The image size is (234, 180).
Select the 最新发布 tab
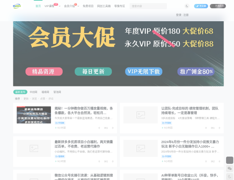[20, 92]
